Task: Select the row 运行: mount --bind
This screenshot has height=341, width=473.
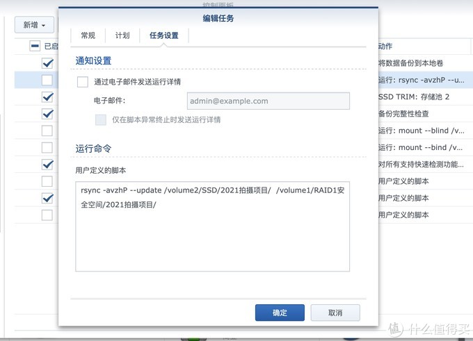Action: (x=421, y=148)
